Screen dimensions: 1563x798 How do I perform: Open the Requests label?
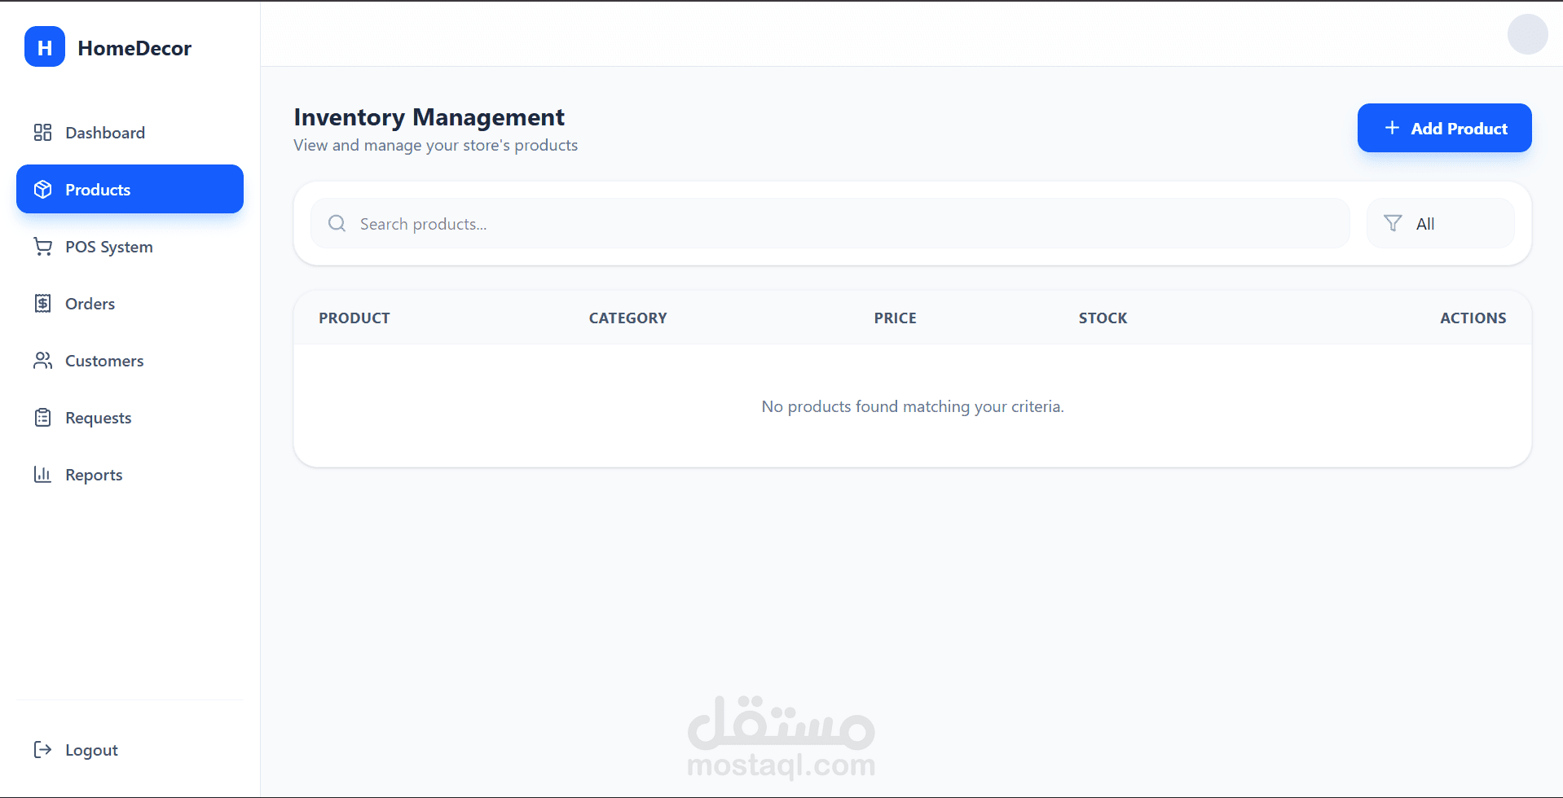pos(98,418)
